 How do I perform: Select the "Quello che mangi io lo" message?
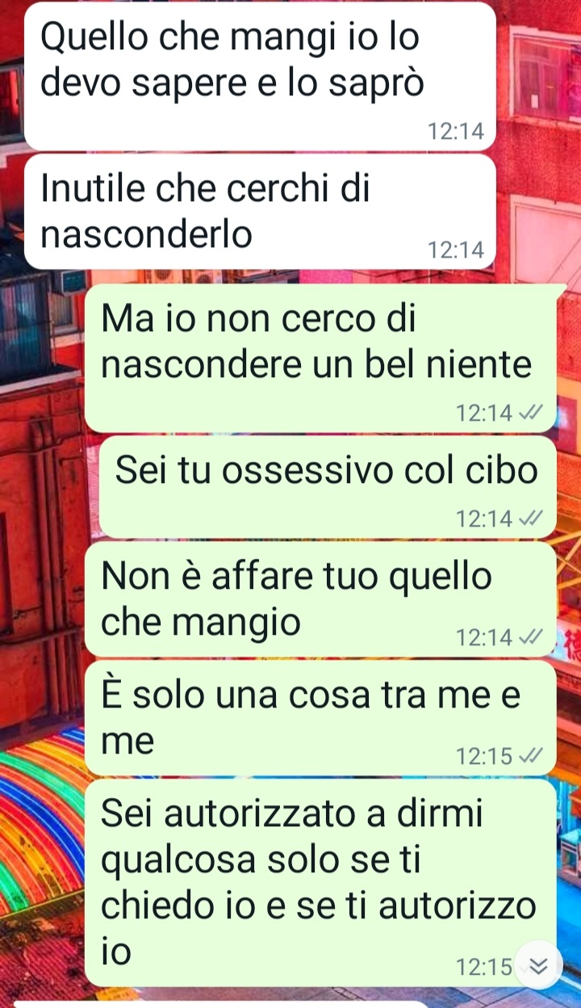[x=260, y=77]
